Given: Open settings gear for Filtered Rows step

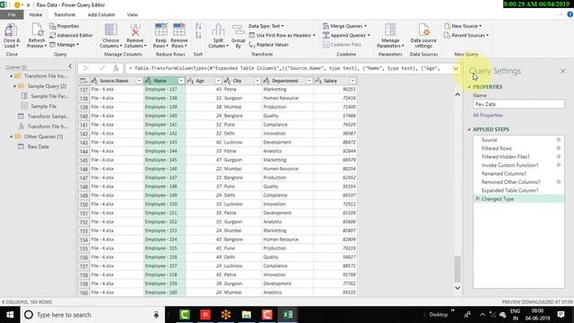Looking at the screenshot, I should coord(559,148).
